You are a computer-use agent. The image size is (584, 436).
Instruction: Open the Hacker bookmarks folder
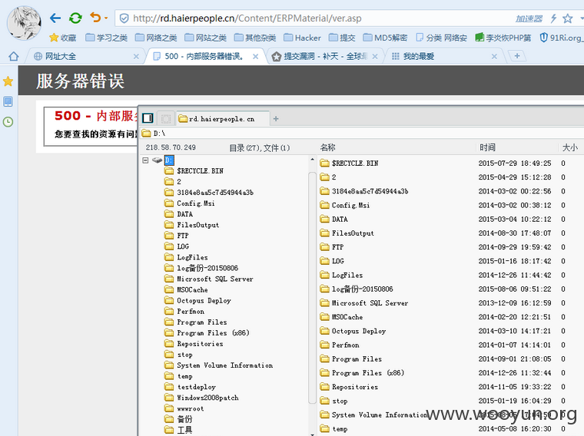(x=303, y=38)
